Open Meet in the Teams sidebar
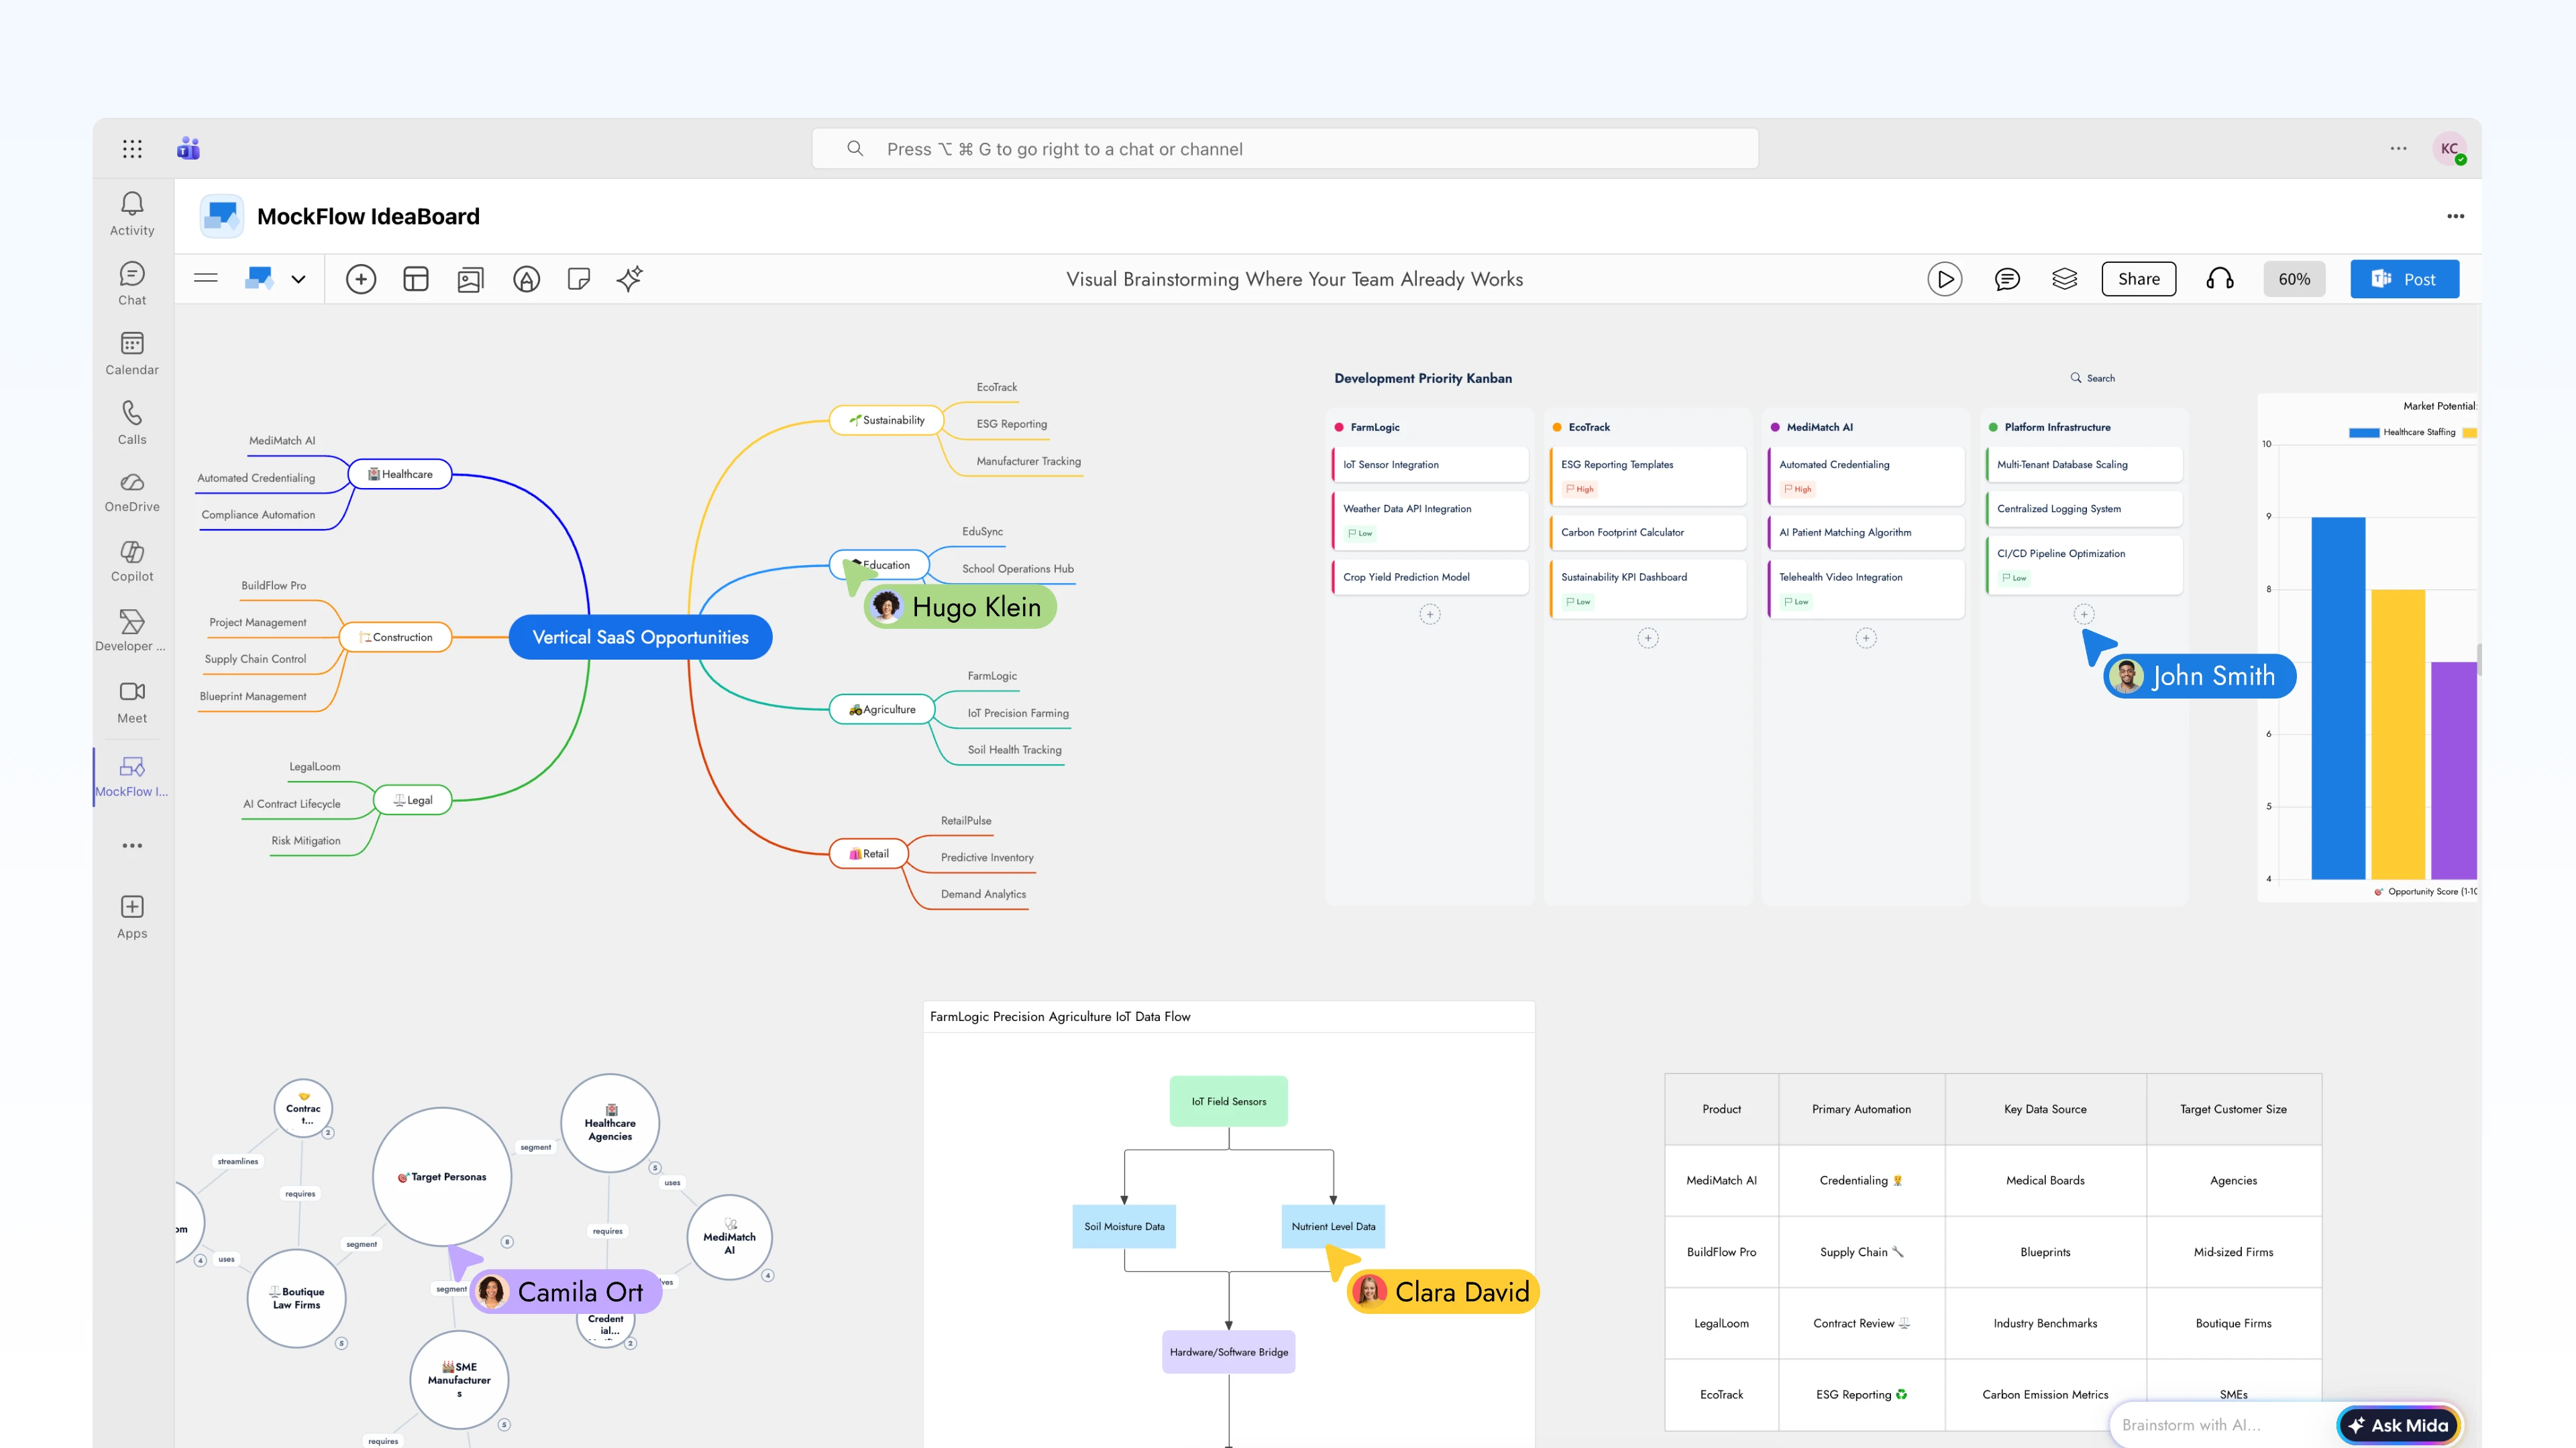 [132, 703]
